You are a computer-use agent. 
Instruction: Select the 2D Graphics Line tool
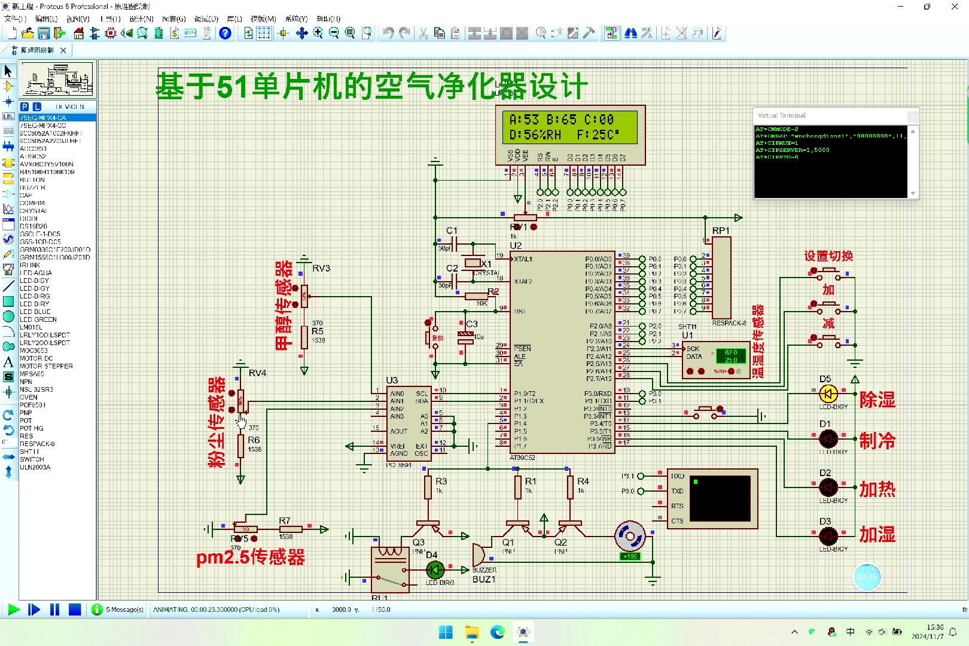(8, 287)
